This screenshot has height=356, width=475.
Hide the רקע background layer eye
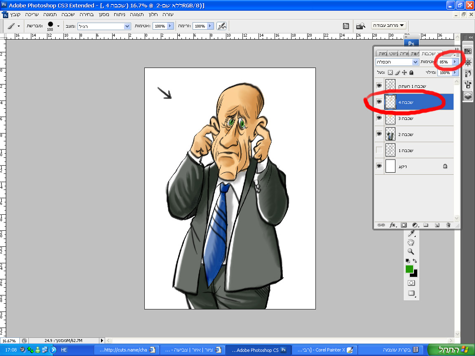pos(379,166)
